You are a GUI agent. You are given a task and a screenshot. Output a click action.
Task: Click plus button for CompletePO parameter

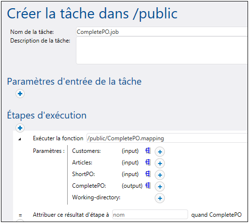[x=160, y=187]
